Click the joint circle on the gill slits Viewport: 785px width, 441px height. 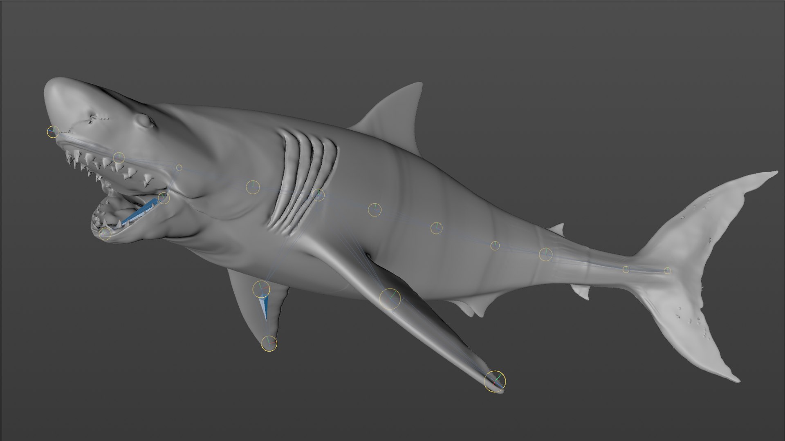[318, 195]
